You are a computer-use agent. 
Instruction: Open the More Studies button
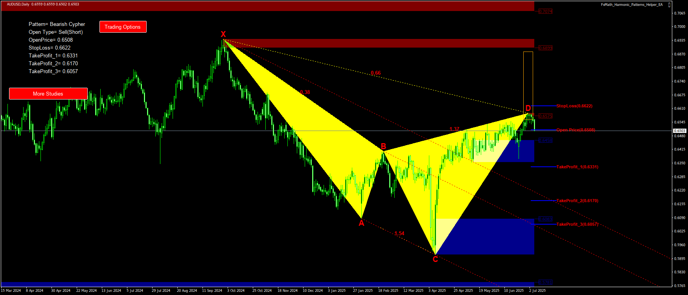click(x=48, y=94)
